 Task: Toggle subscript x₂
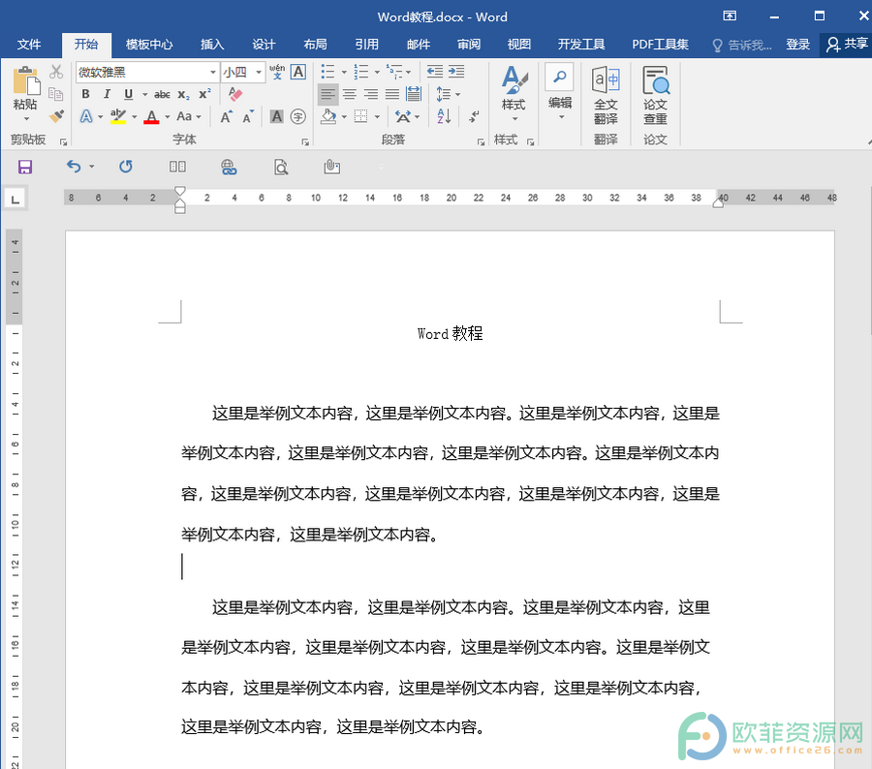click(183, 95)
